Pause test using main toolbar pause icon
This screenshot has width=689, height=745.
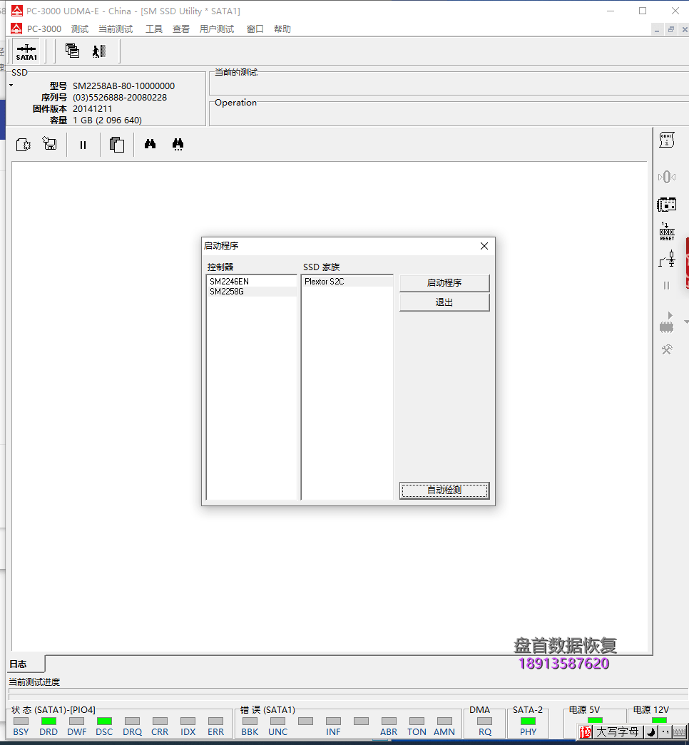click(x=83, y=145)
